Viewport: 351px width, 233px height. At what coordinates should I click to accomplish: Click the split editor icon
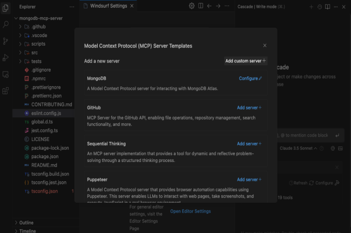tap(200, 6)
